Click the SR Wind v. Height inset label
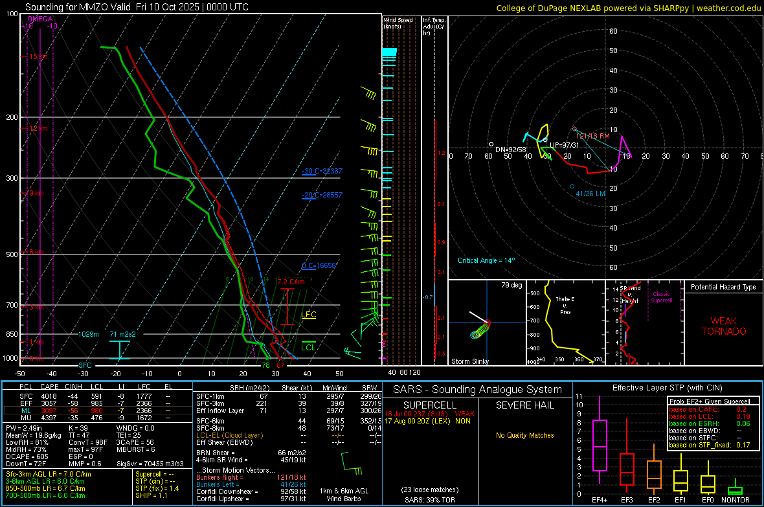 tap(629, 295)
